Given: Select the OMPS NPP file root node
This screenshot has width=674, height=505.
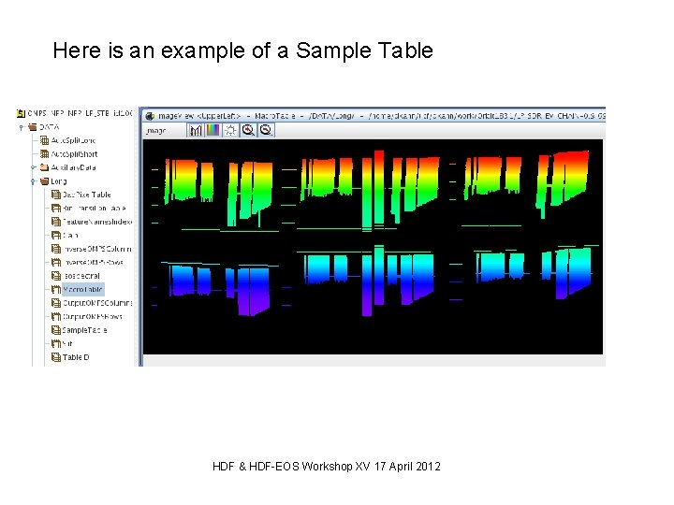Looking at the screenshot, I should coord(80,113).
